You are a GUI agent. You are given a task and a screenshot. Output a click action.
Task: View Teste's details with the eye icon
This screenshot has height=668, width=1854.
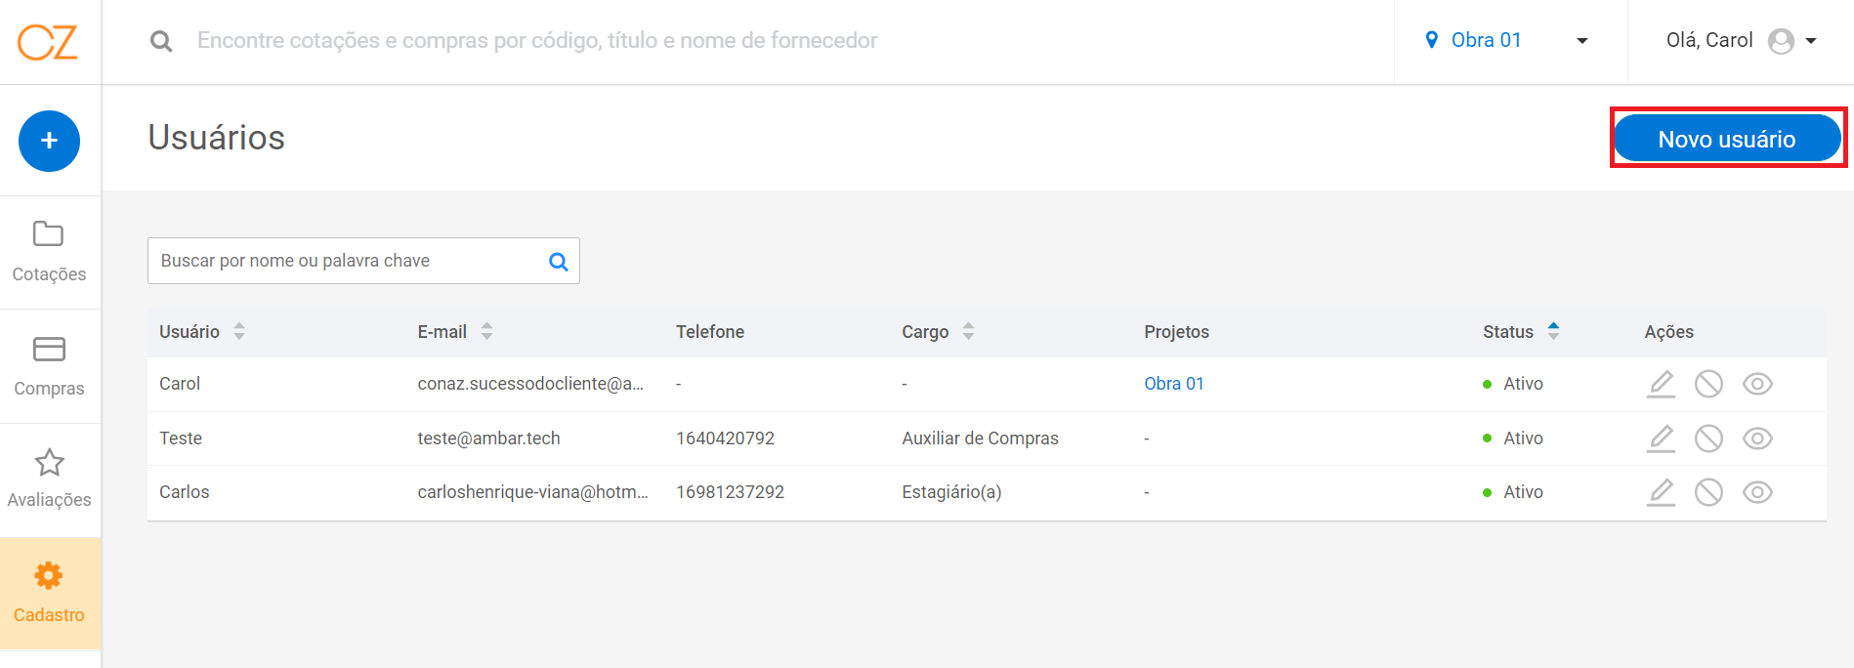(x=1757, y=438)
